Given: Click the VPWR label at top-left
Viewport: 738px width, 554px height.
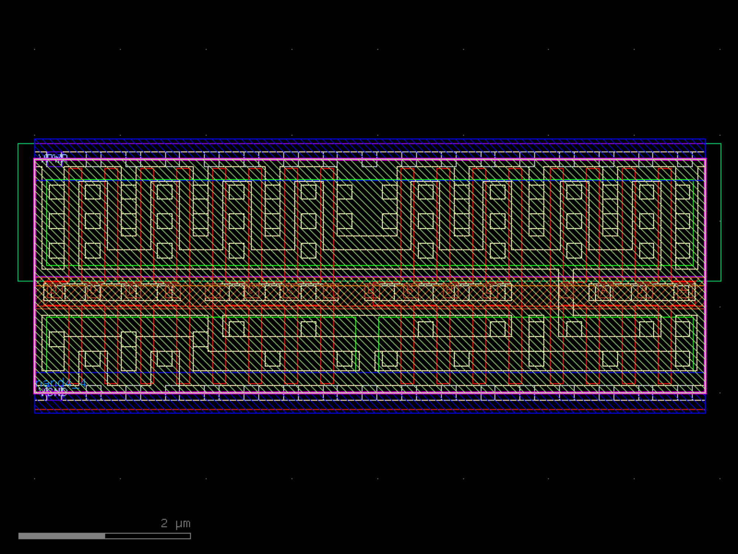Looking at the screenshot, I should click(52, 159).
